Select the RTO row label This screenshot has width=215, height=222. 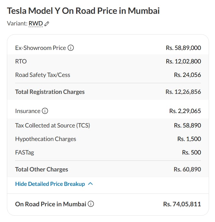[21, 62]
